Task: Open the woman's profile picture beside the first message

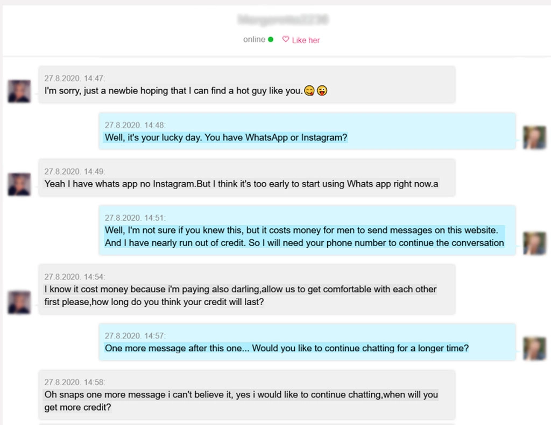Action: (x=18, y=91)
